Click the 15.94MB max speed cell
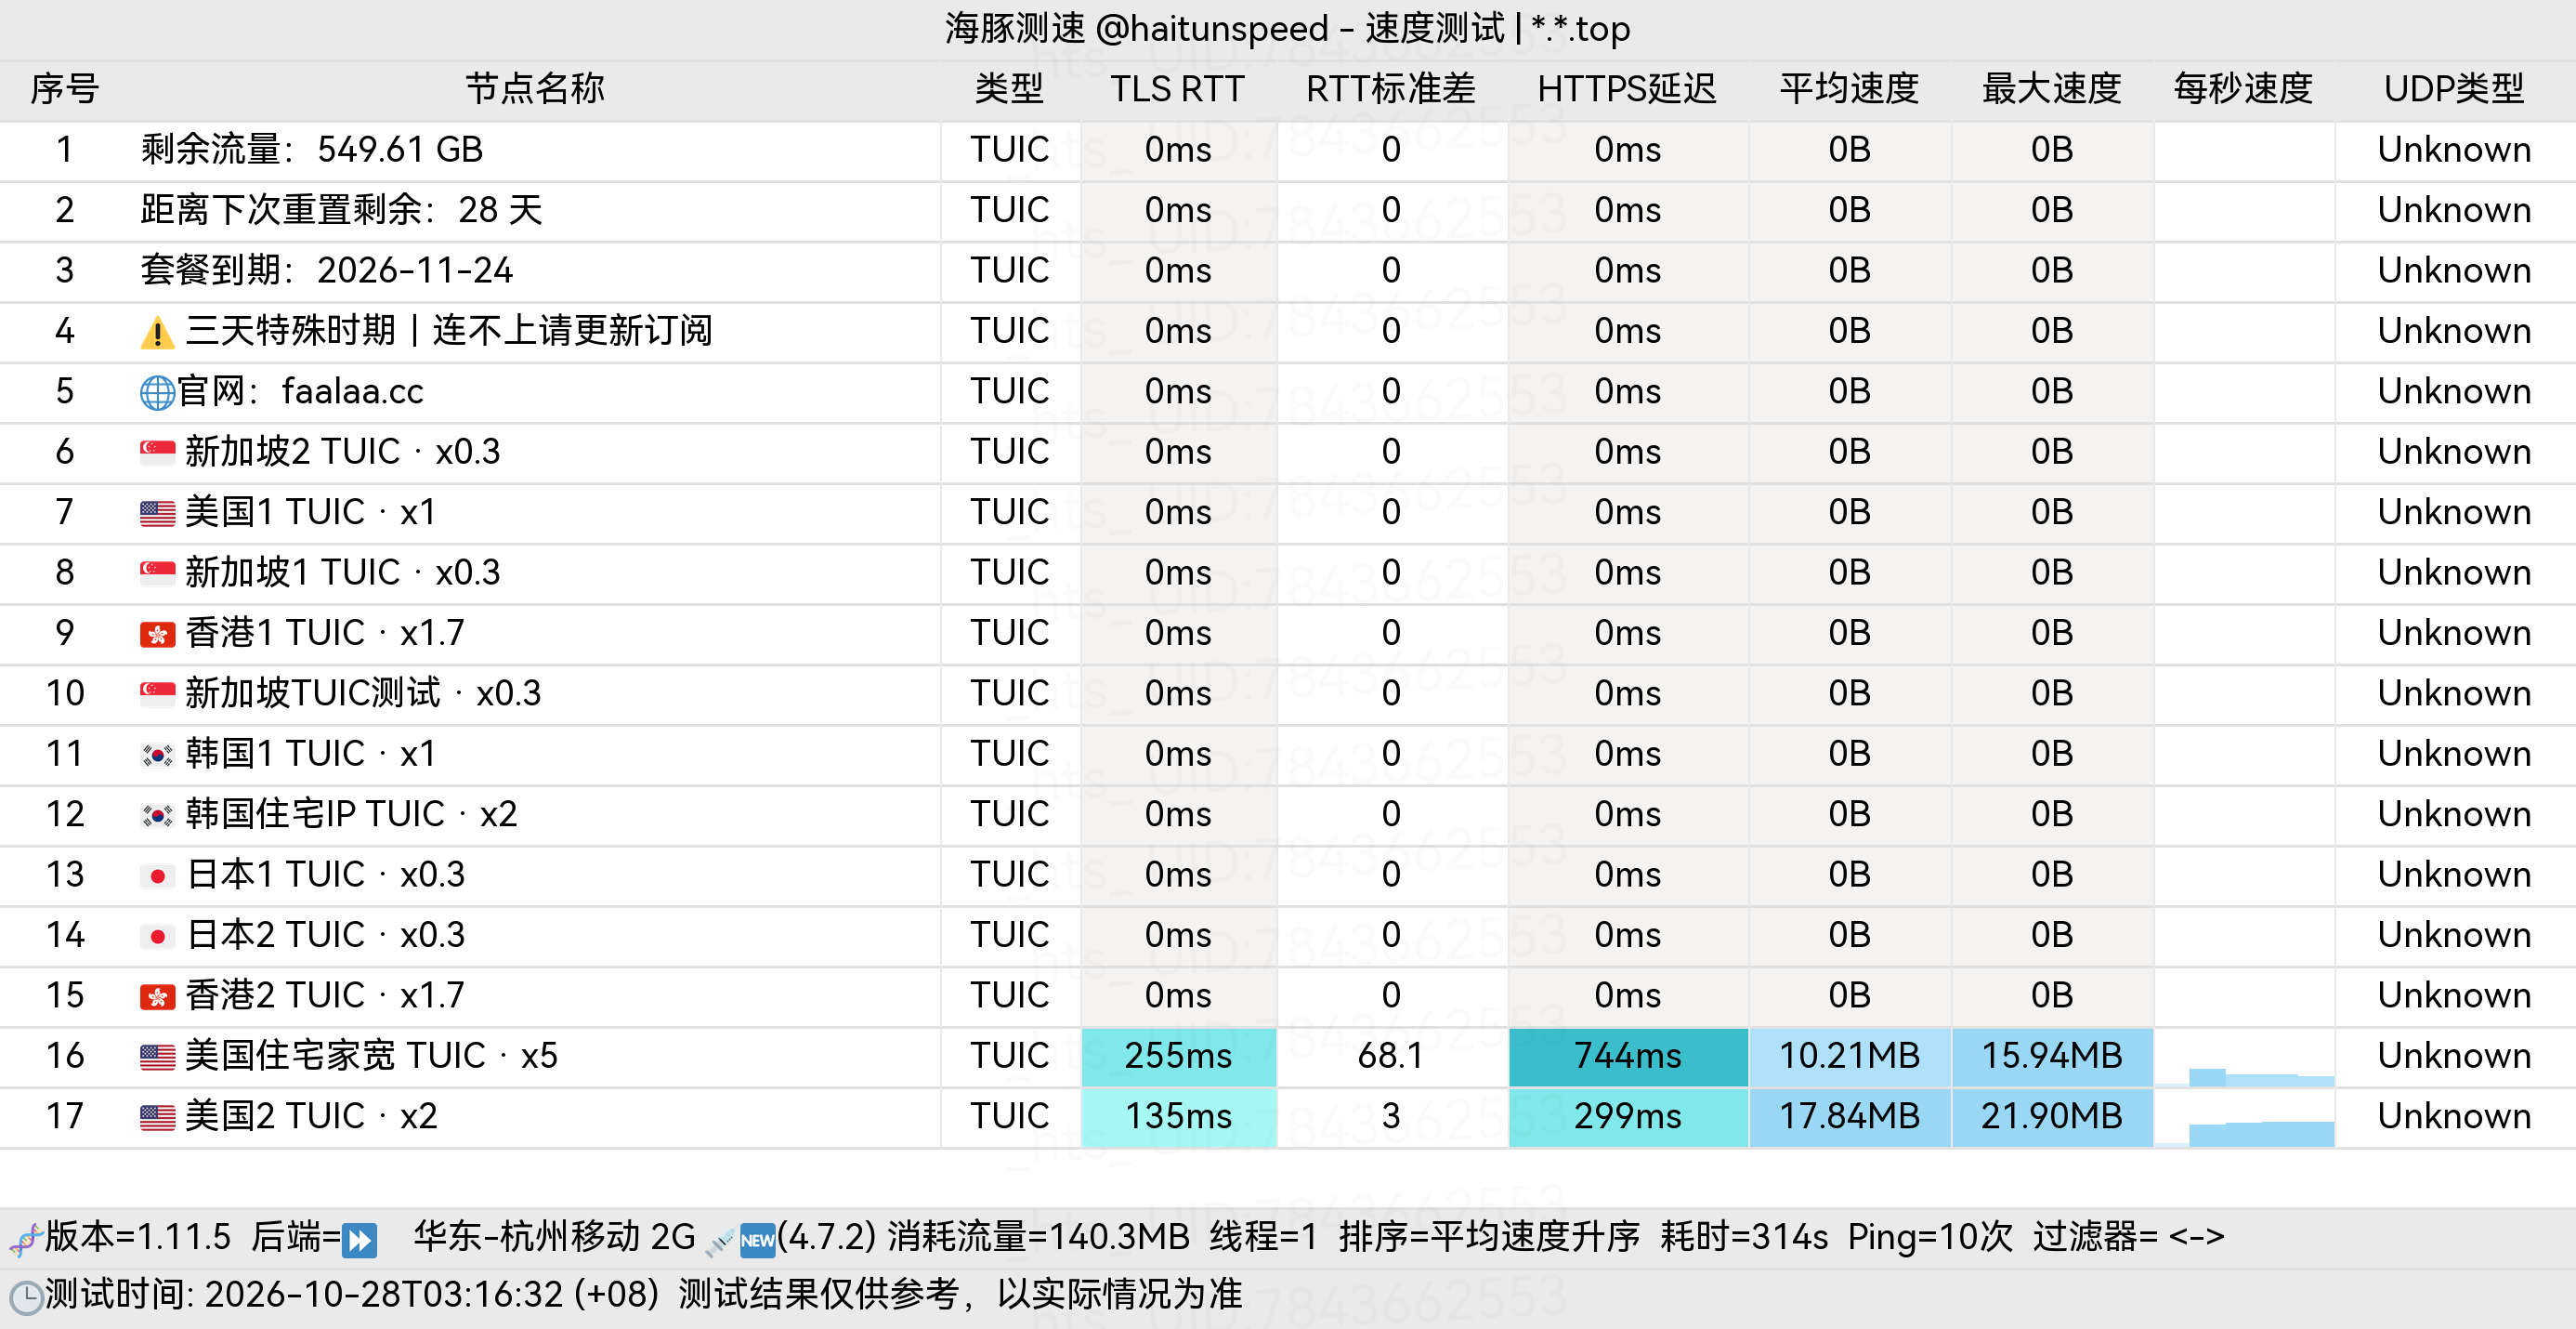 [x=2052, y=1057]
